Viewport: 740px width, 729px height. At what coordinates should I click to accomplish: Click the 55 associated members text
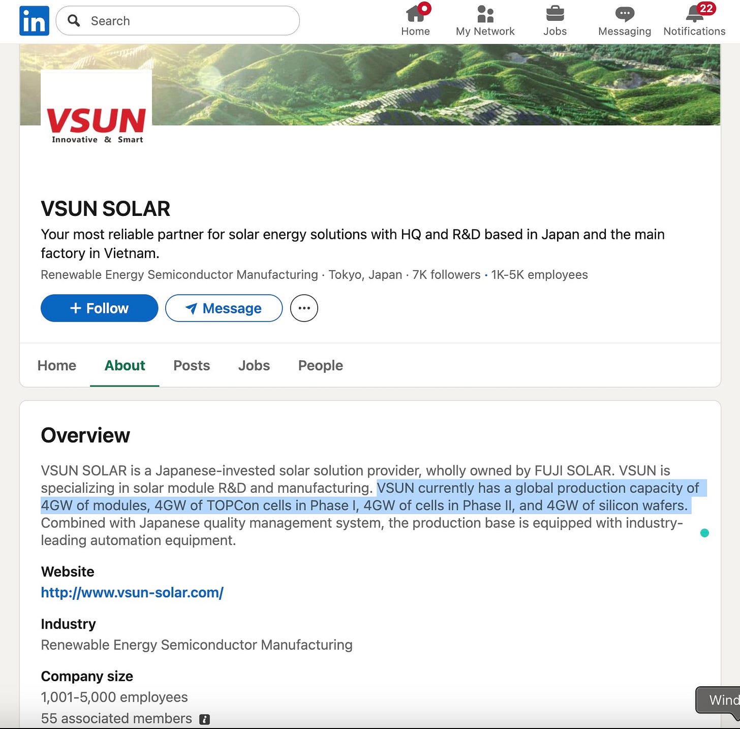(x=116, y=719)
